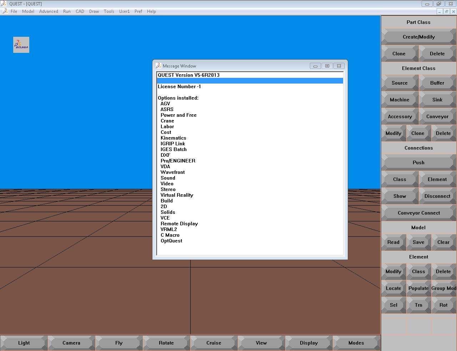Image resolution: width=457 pixels, height=351 pixels.
Task: Click the Sel button
Action: [x=393, y=305]
